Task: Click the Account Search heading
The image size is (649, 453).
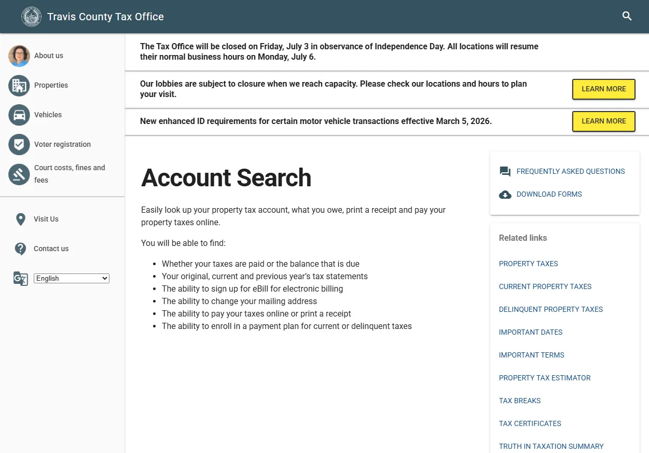Action: [226, 178]
